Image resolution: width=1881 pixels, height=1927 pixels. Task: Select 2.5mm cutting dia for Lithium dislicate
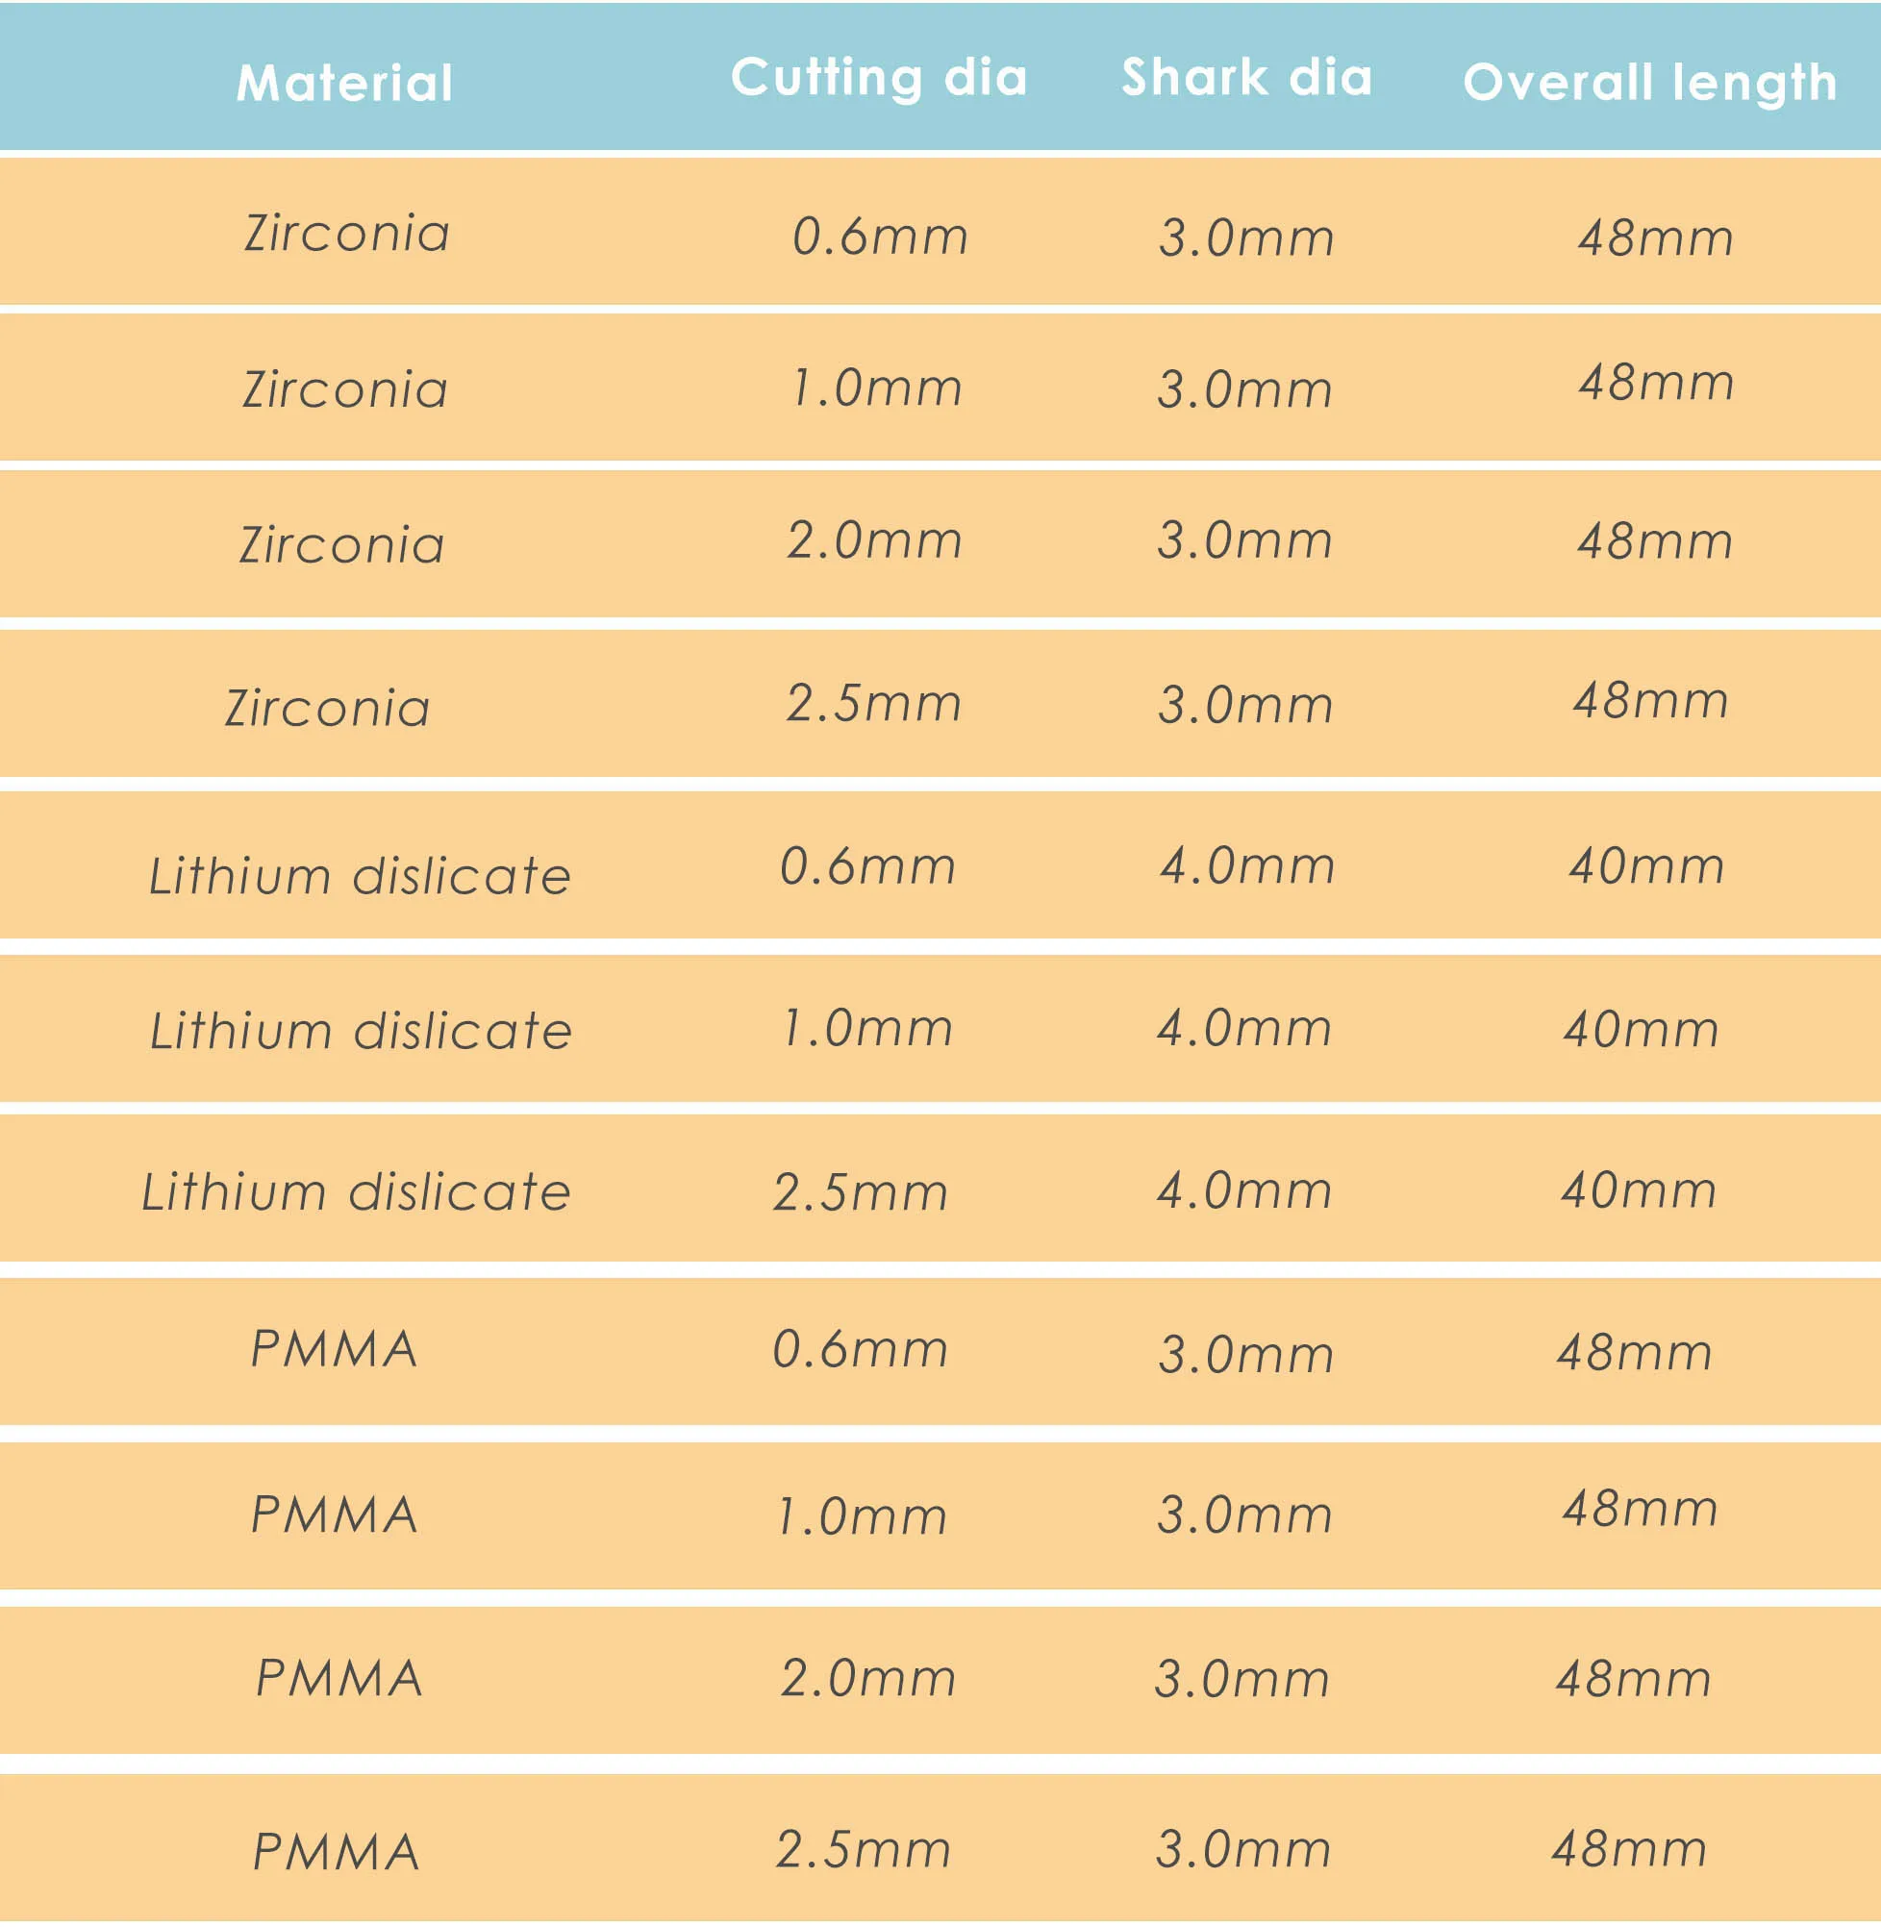point(860,1192)
